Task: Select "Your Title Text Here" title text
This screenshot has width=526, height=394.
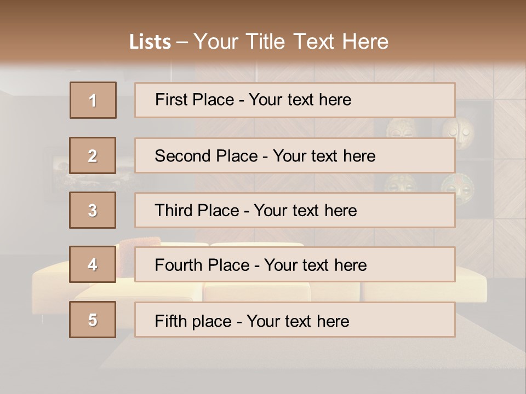Action: coord(291,42)
